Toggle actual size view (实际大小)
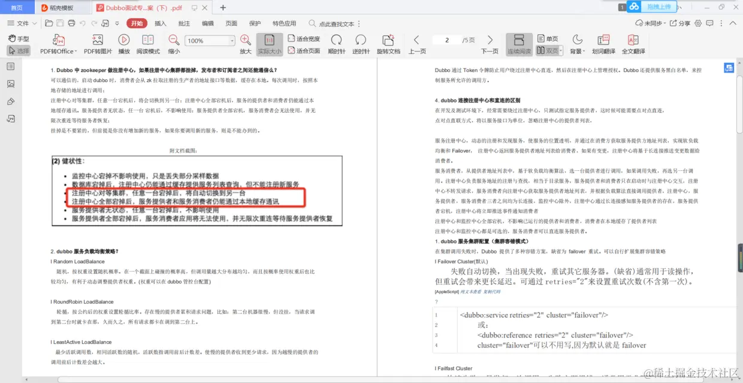 tap(270, 44)
